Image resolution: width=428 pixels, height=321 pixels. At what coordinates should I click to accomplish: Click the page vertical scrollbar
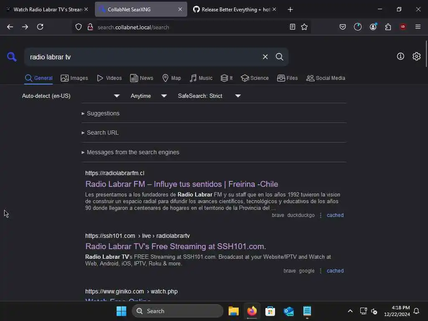426,53
